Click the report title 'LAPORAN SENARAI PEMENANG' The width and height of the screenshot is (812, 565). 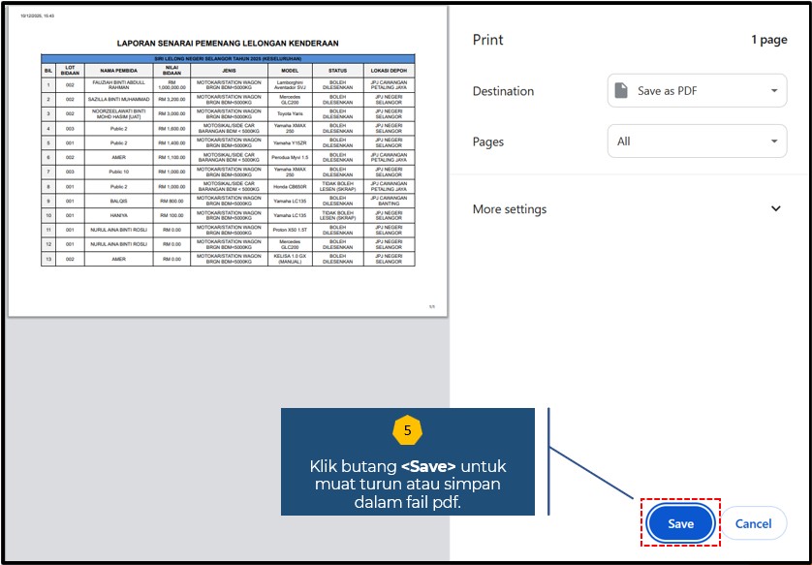[x=228, y=44]
